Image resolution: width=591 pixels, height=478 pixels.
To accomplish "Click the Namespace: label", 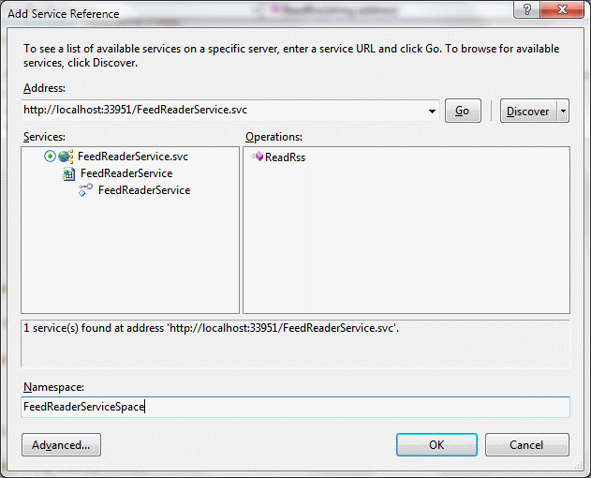I will coord(53,387).
